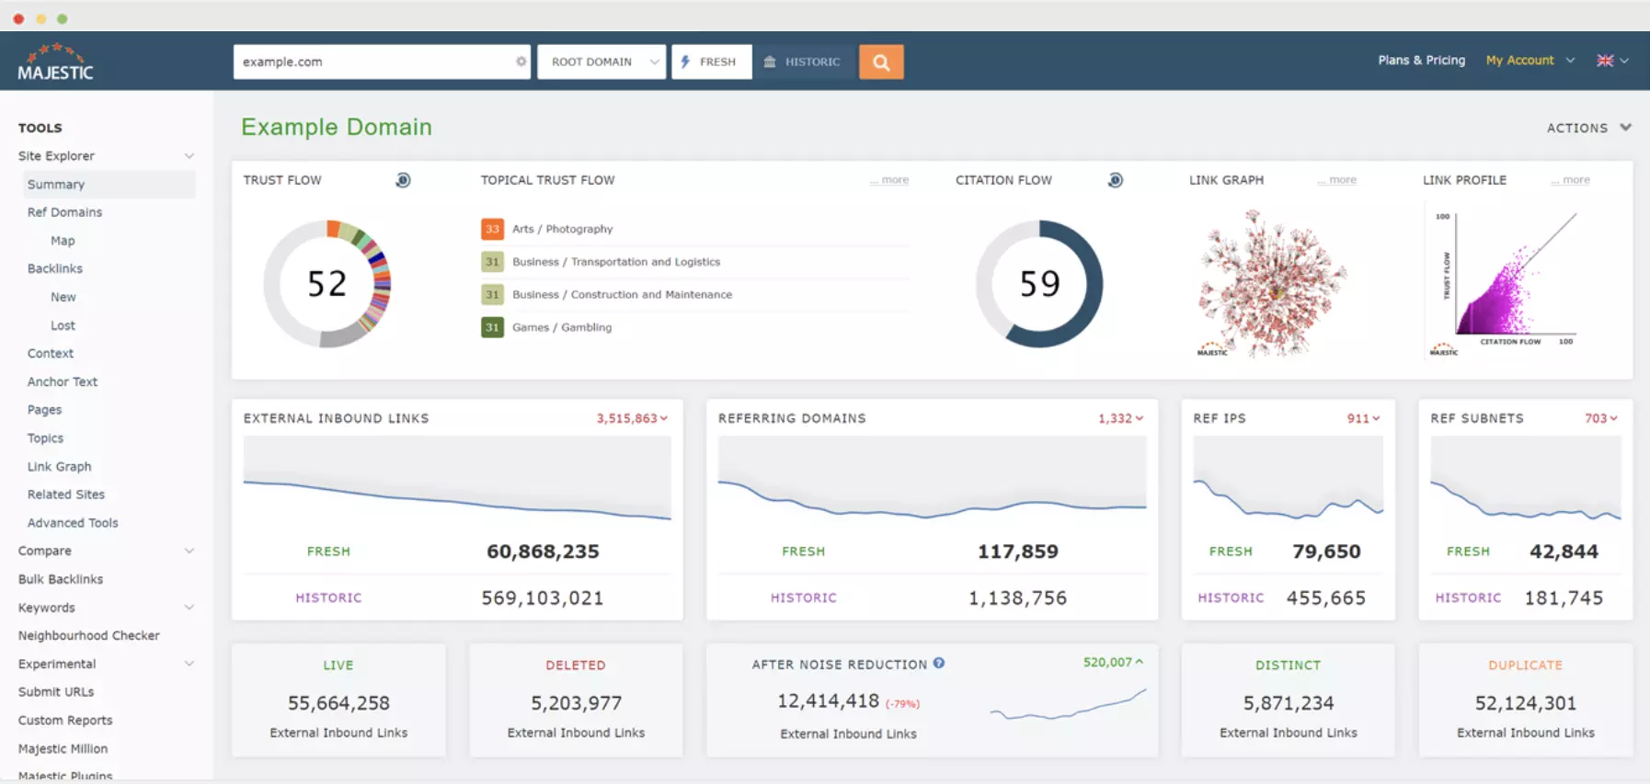The width and height of the screenshot is (1650, 784).
Task: Click the lightning bolt Fresh icon
Action: [x=685, y=62]
